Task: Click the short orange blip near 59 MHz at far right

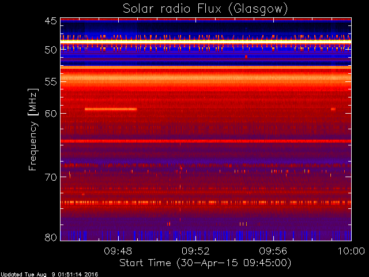Action: (333, 109)
